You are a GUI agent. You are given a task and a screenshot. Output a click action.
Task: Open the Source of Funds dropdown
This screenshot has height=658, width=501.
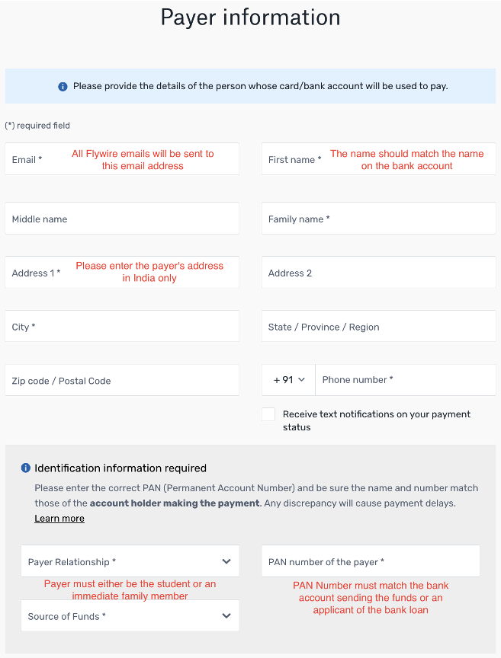[x=122, y=616]
